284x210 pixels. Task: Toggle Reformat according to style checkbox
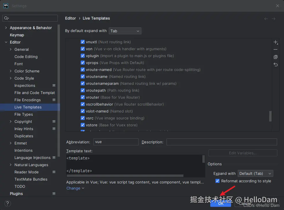coord(217,181)
